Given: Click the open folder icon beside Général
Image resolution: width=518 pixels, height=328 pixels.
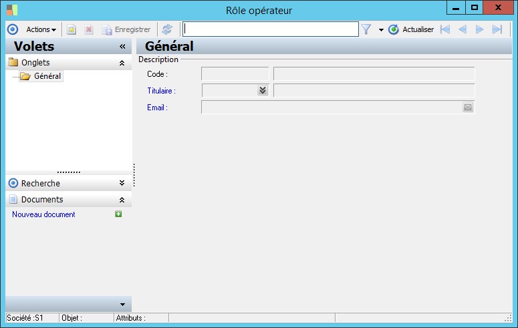Looking at the screenshot, I should pyautogui.click(x=25, y=76).
